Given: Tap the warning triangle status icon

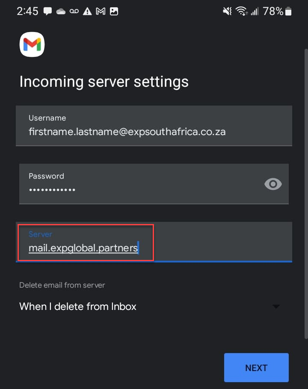Looking at the screenshot, I should tap(87, 12).
